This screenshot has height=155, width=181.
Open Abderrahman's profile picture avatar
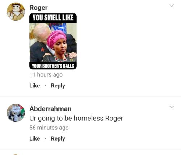coord(16,113)
